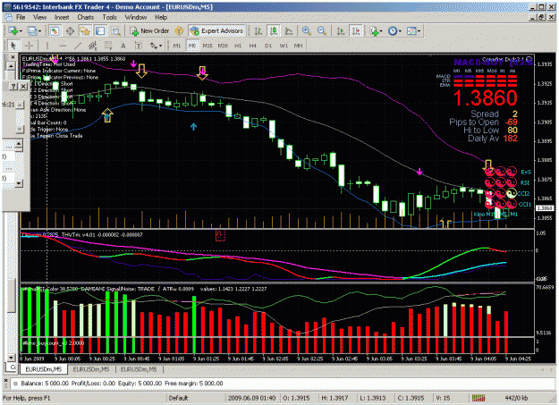This screenshot has width=559, height=405.
Task: Select the Text tool A icon
Action: (x=123, y=46)
